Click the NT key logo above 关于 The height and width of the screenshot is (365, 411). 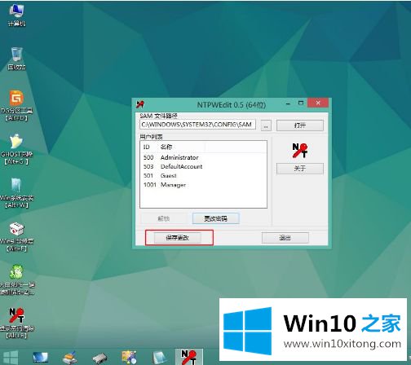coord(300,151)
